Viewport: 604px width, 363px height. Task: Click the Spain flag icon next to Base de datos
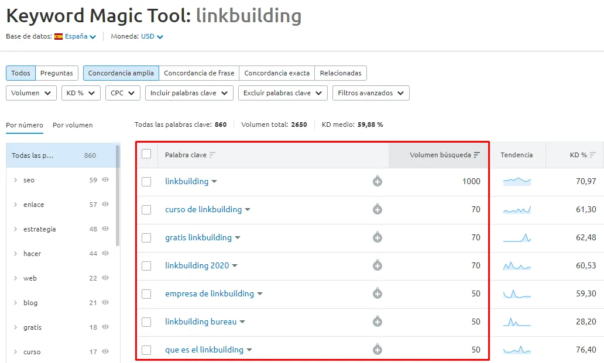(x=58, y=36)
